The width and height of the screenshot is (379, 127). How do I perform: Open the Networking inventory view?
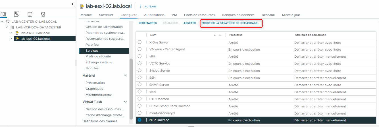[43, 14]
